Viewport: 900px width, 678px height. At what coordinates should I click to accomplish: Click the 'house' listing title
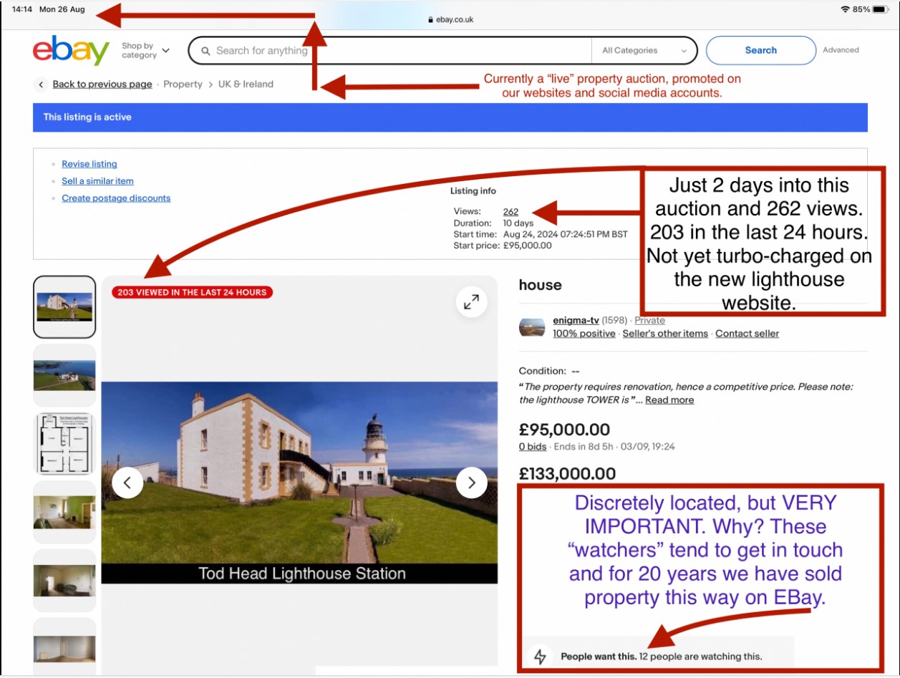point(540,285)
